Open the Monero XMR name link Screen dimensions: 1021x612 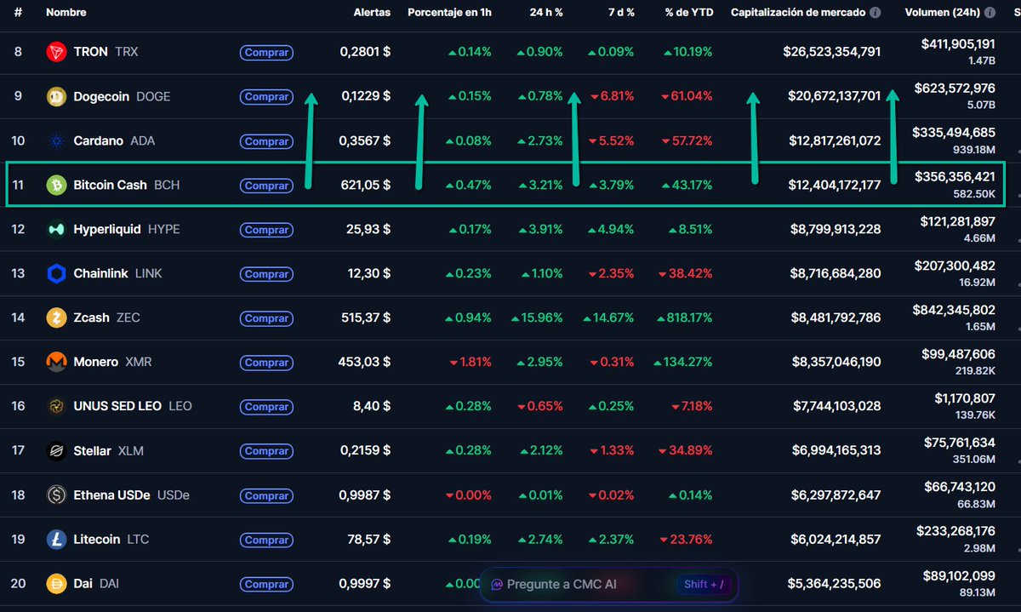[112, 362]
